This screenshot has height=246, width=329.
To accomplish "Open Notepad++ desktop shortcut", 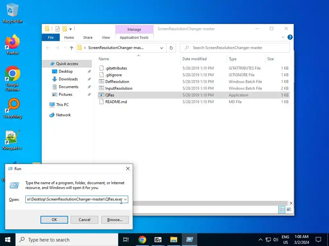I will (13, 140).
